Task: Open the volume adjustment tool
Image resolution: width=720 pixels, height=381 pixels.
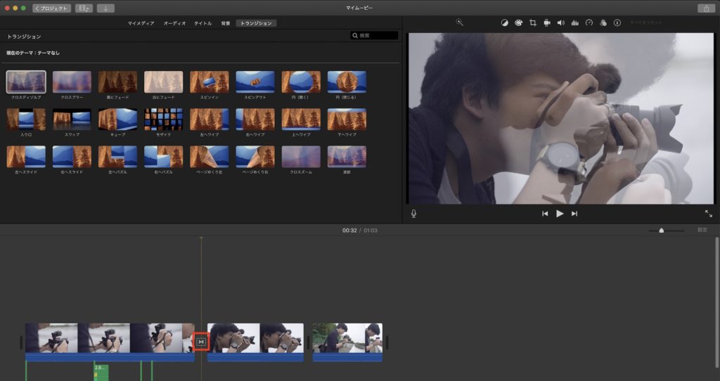Action: (x=560, y=22)
